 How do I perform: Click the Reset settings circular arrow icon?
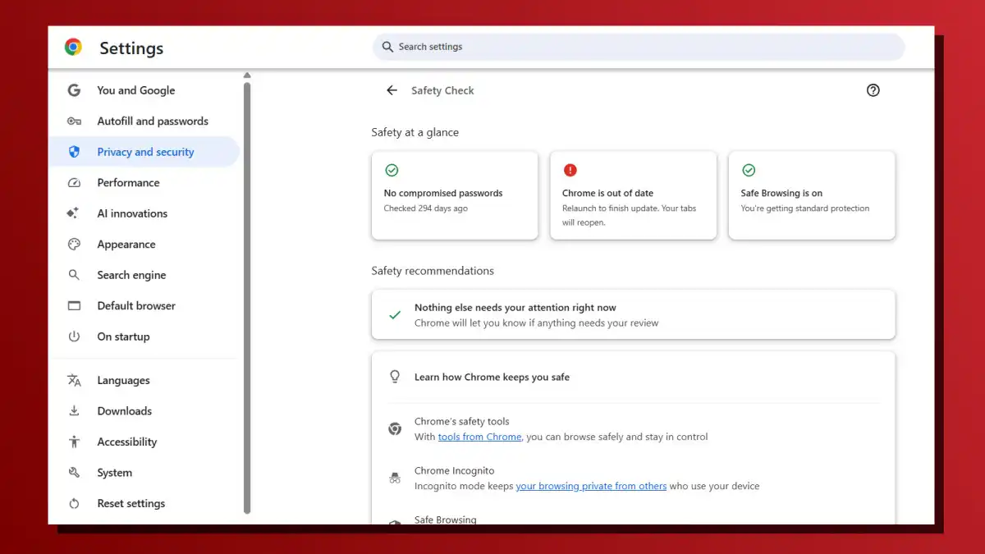[x=74, y=503]
